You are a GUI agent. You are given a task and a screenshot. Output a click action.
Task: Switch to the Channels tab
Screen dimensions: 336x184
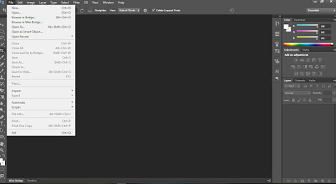(x=300, y=81)
